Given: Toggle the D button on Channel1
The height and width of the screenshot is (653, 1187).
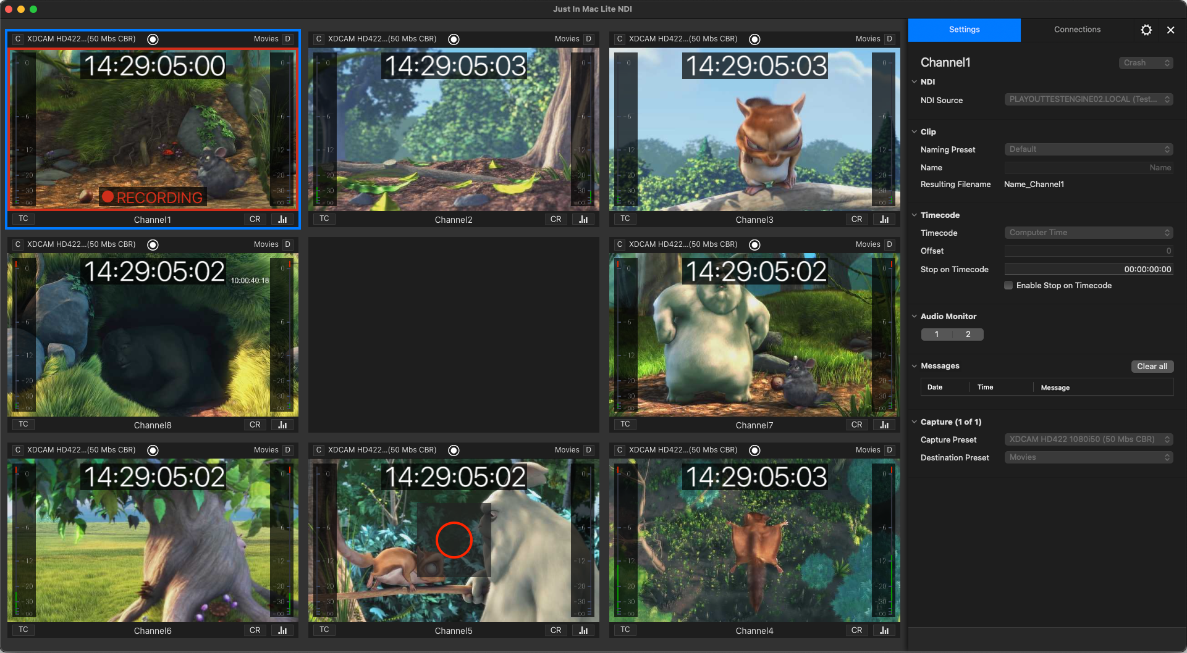Looking at the screenshot, I should 287,39.
